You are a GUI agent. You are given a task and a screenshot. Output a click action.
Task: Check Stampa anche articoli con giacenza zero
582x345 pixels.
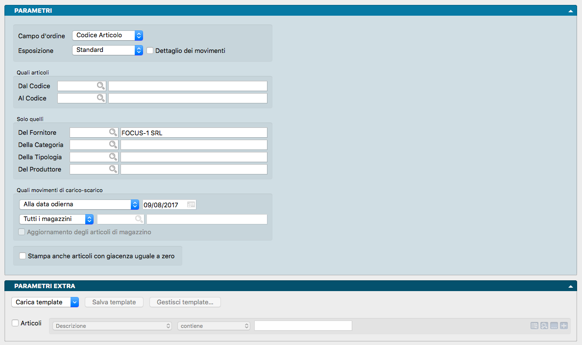coord(22,256)
